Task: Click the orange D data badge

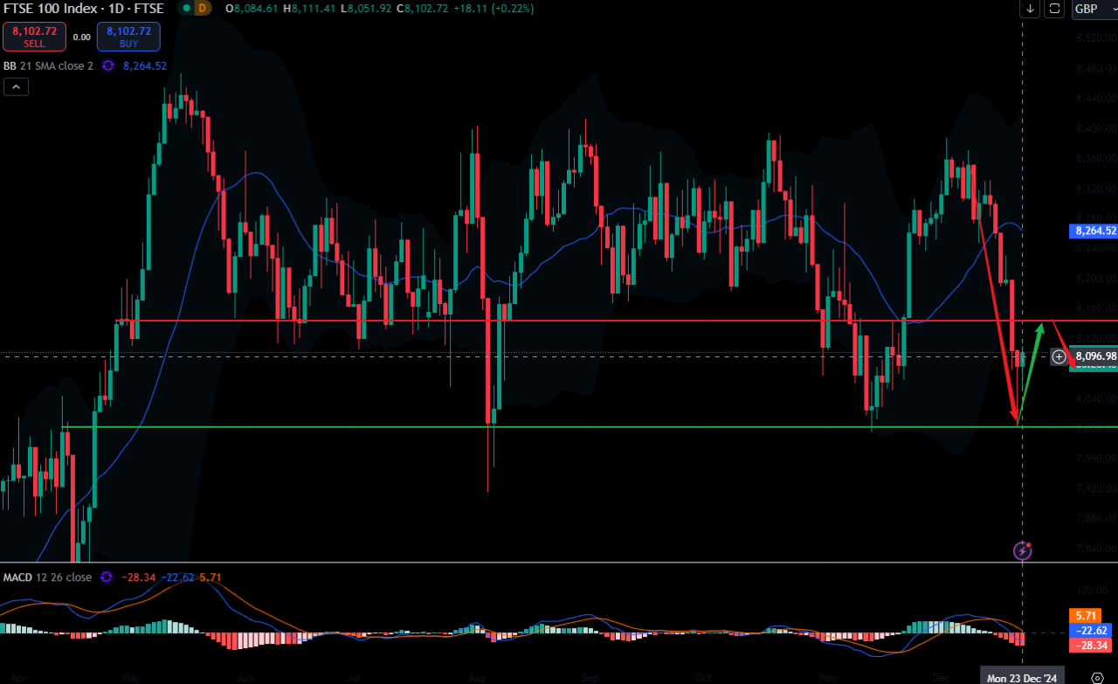Action: point(203,8)
